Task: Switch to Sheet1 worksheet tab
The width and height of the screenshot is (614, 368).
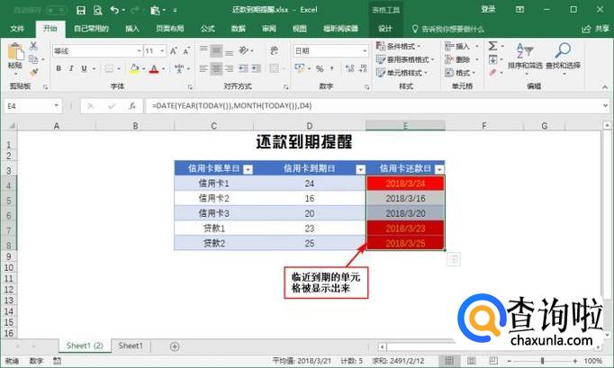Action: (131, 346)
